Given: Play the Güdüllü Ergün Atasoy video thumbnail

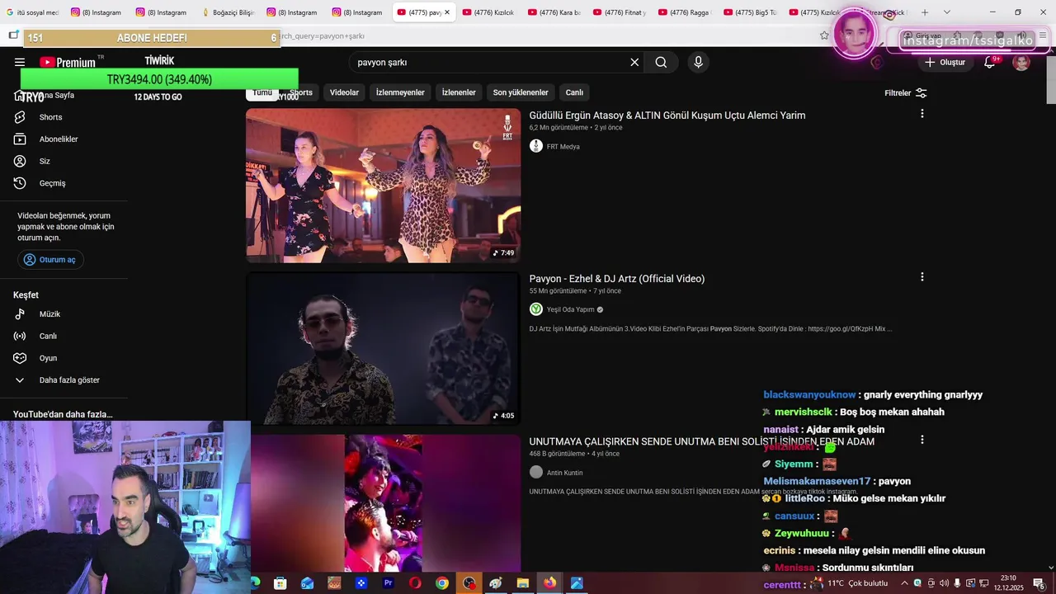Looking at the screenshot, I should point(383,186).
